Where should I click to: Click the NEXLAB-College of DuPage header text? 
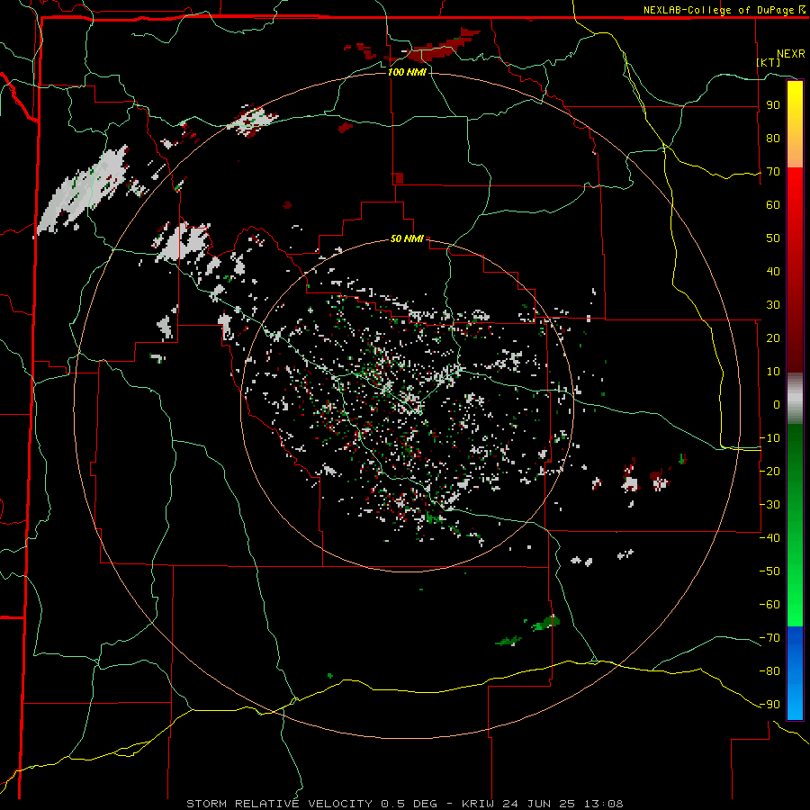(x=724, y=10)
